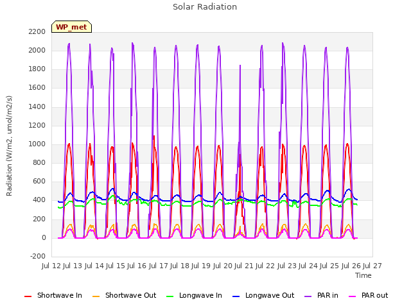Viewport: 411px width, 308px height.
Task: Click the 1200 y-axis tick label
Action: (37, 126)
